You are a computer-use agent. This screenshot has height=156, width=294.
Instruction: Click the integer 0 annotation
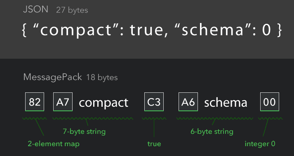(x=260, y=144)
